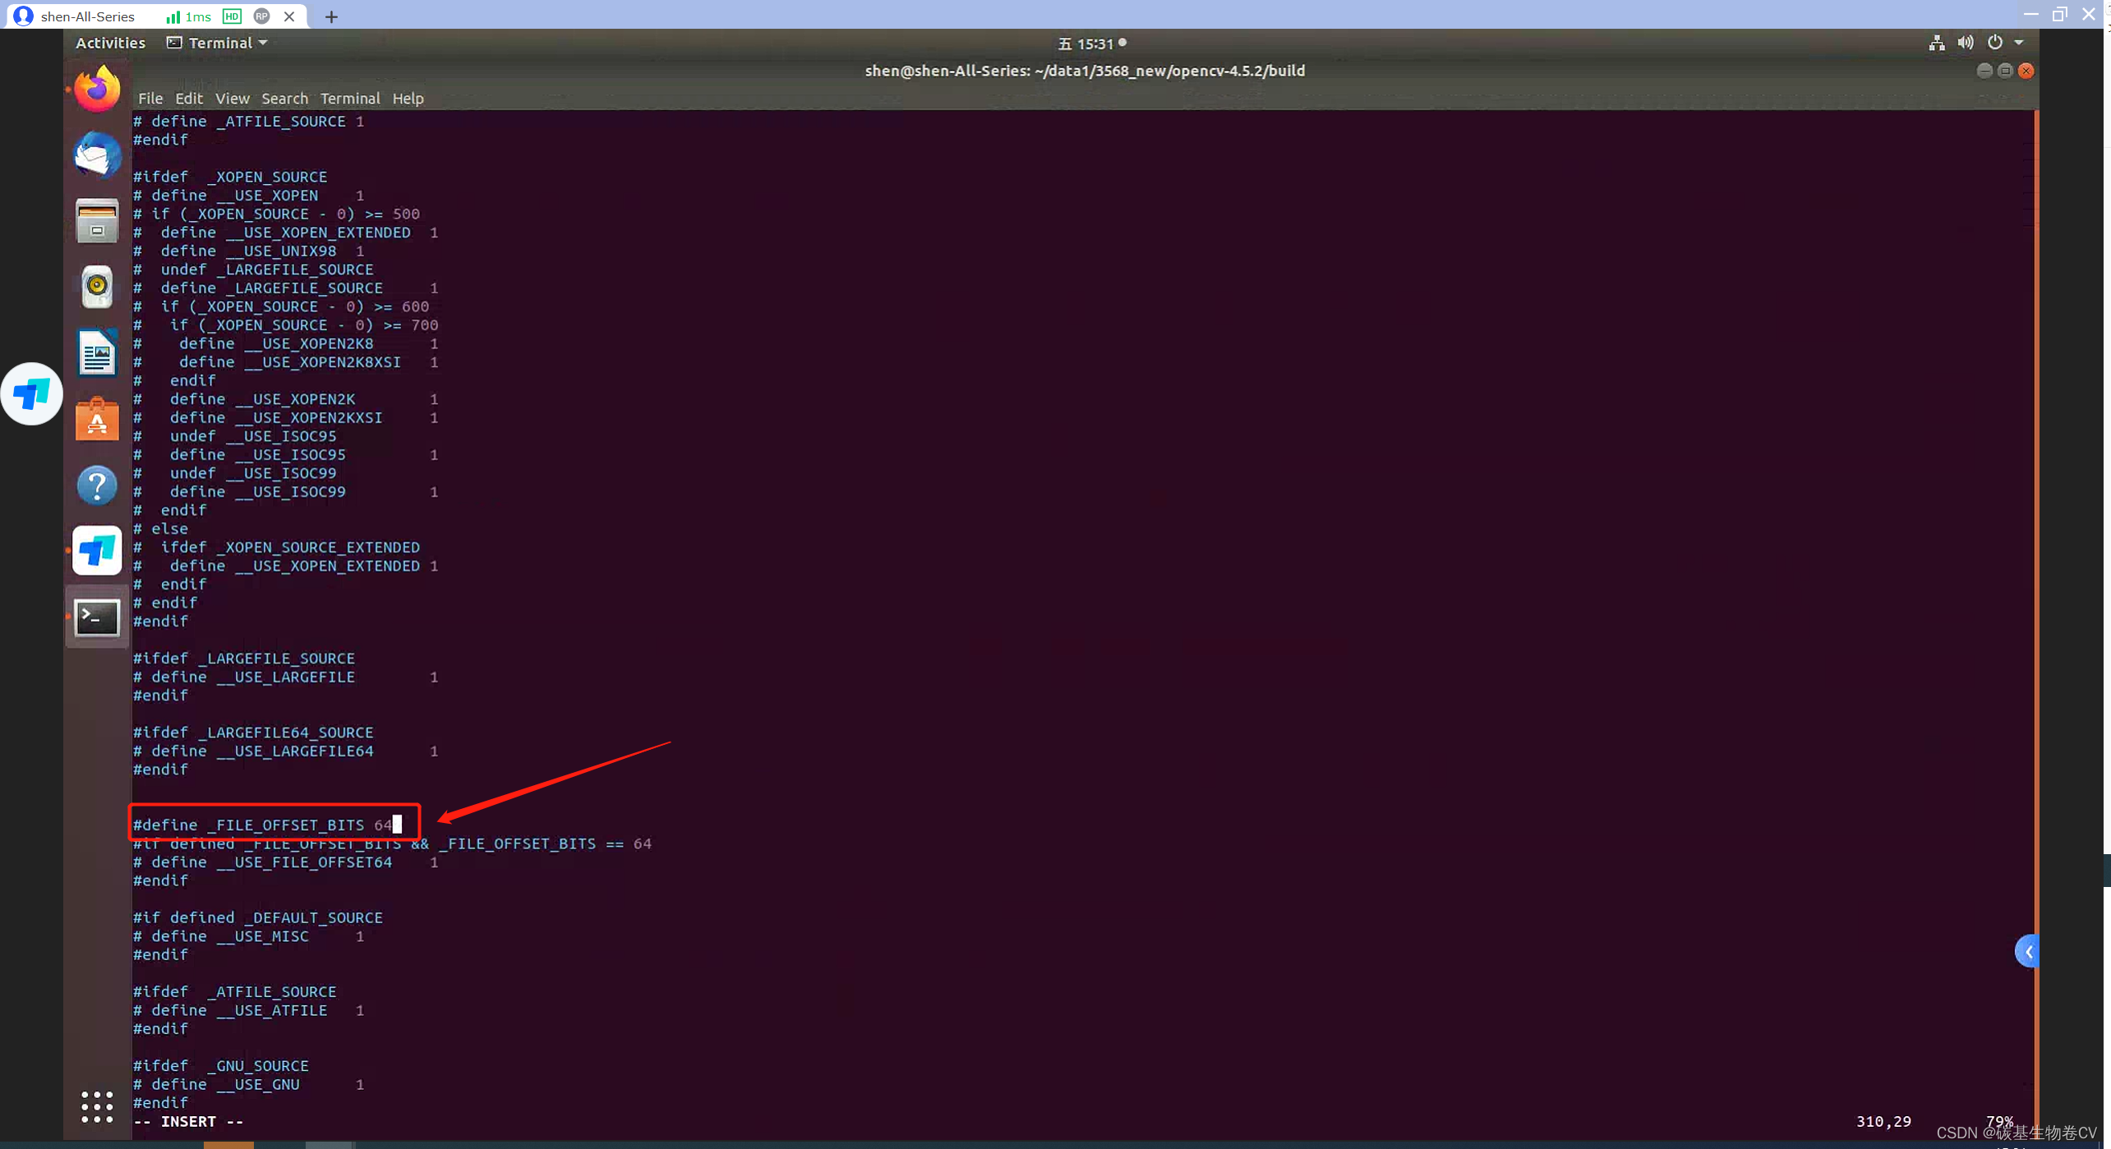Click the terminal window title bar path
The image size is (2111, 1149).
click(x=1085, y=71)
